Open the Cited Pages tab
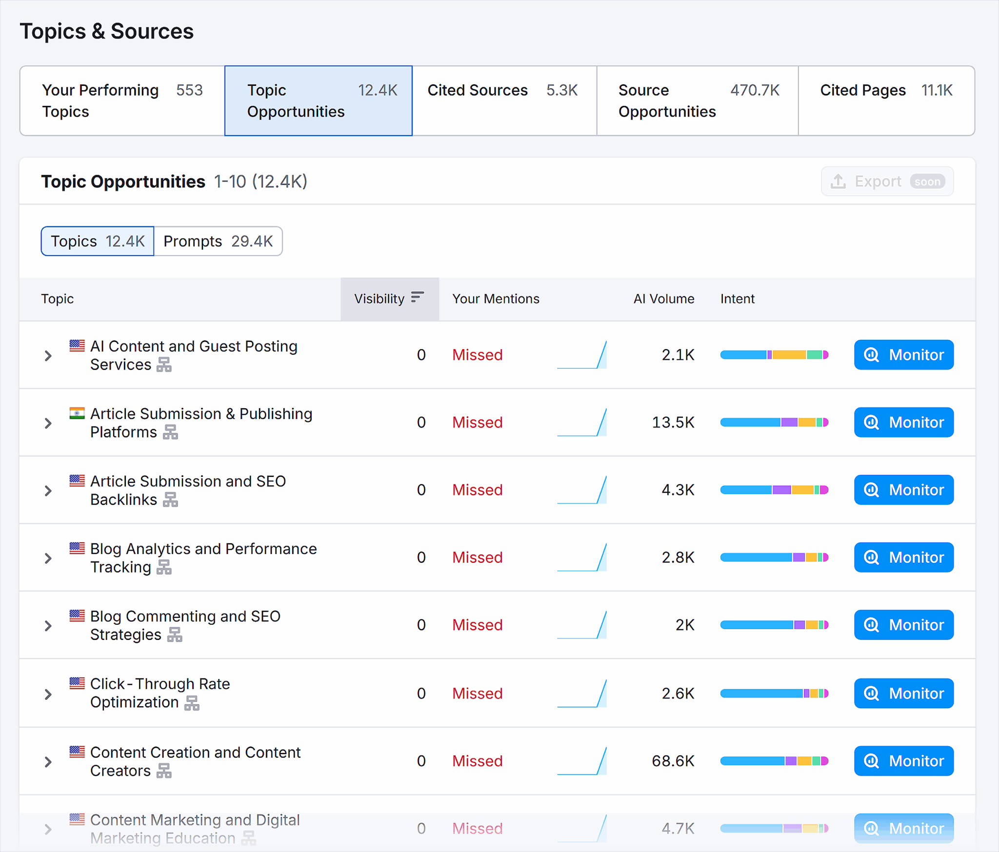This screenshot has width=999, height=852. tap(886, 100)
